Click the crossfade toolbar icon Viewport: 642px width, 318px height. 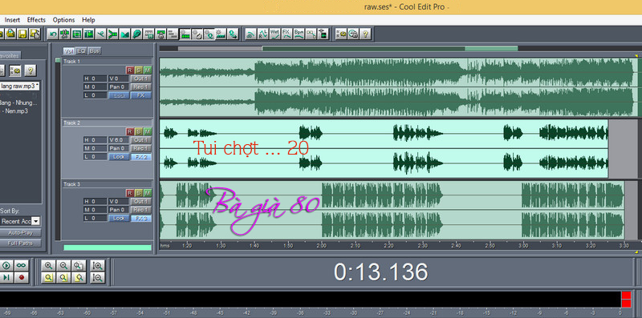coord(125,34)
